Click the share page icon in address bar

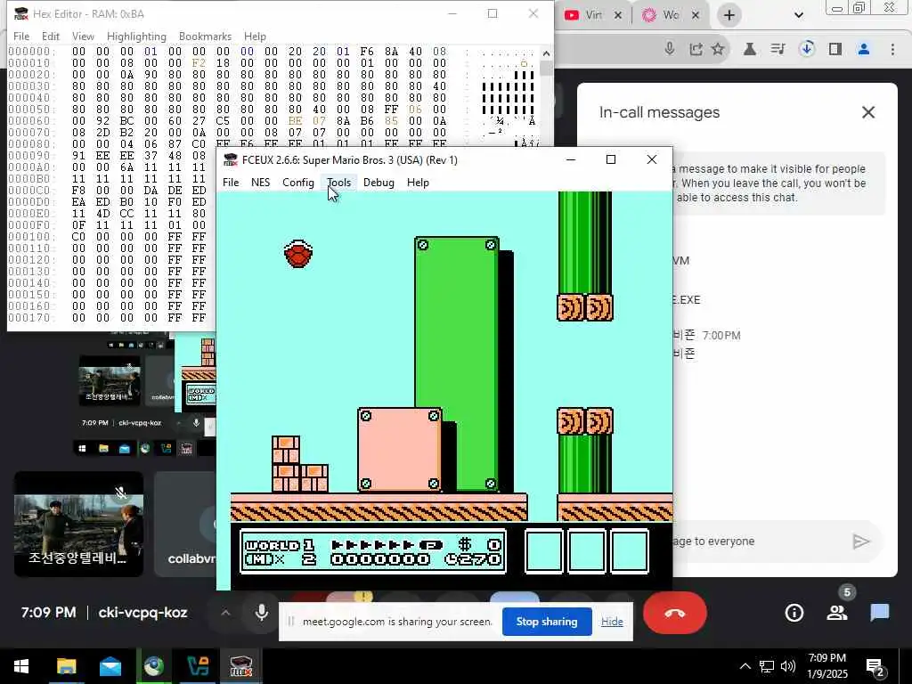pos(696,49)
